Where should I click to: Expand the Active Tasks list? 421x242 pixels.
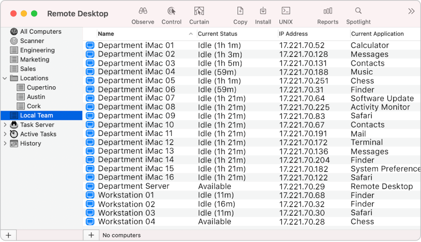[x=5, y=134]
